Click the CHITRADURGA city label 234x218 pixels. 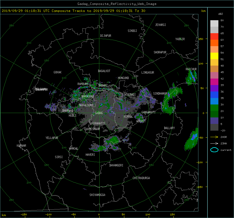pyautogui.click(x=141, y=178)
